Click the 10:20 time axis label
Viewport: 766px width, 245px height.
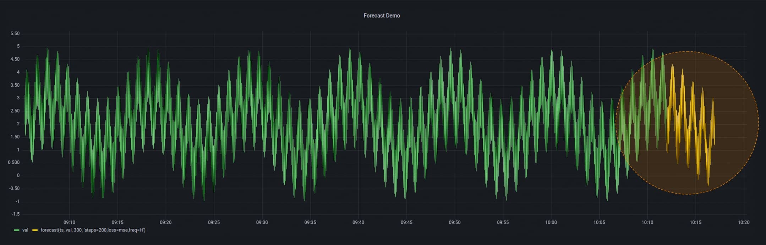744,222
